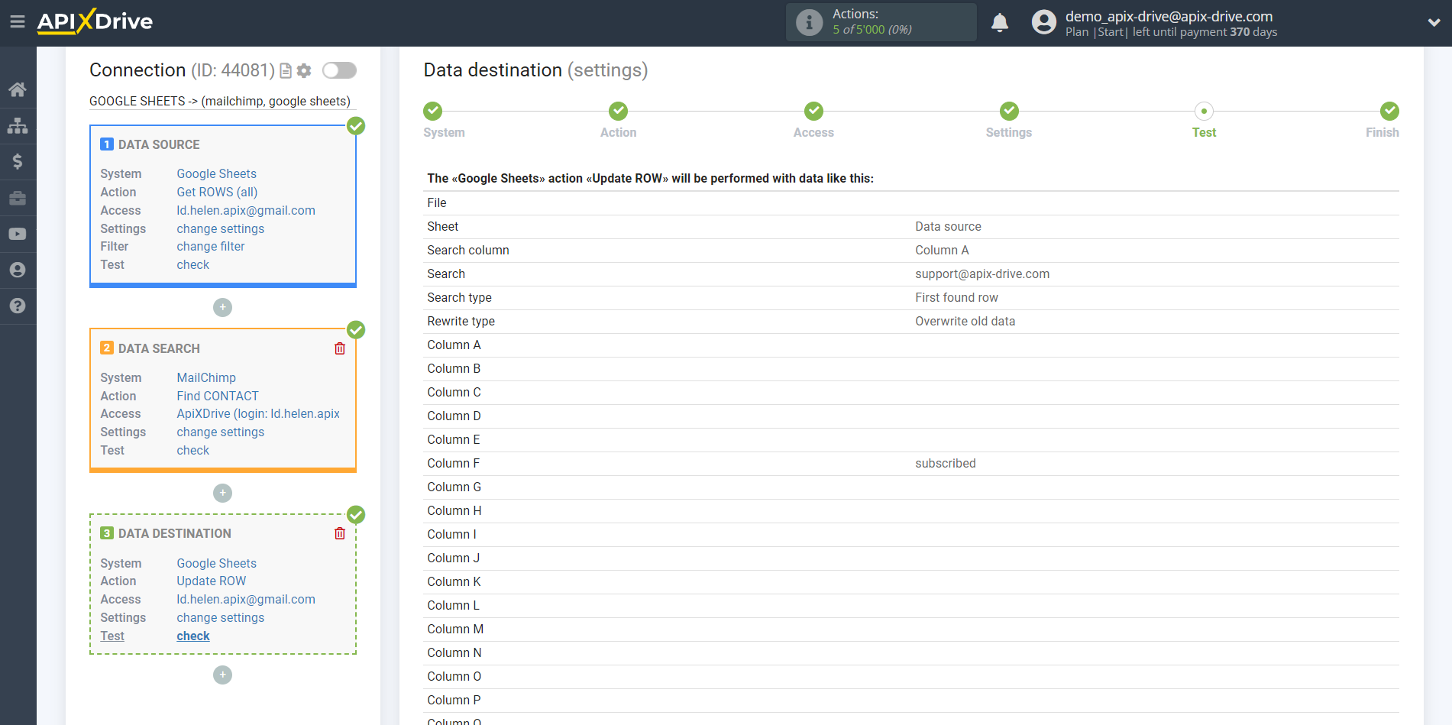Click Get ROWS (all) action link
This screenshot has width=1452, height=725.
pos(217,192)
